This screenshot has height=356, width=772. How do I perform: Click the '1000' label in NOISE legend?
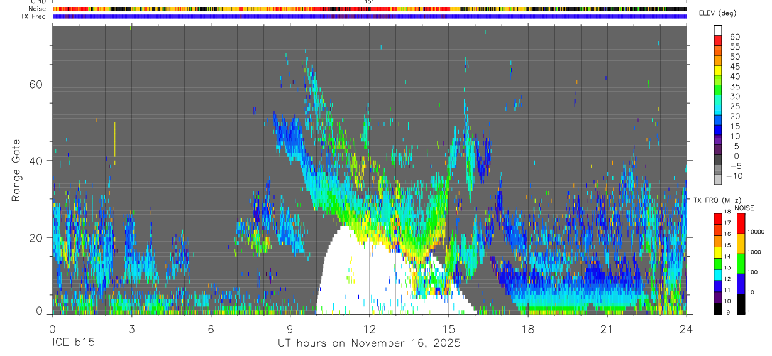point(754,251)
